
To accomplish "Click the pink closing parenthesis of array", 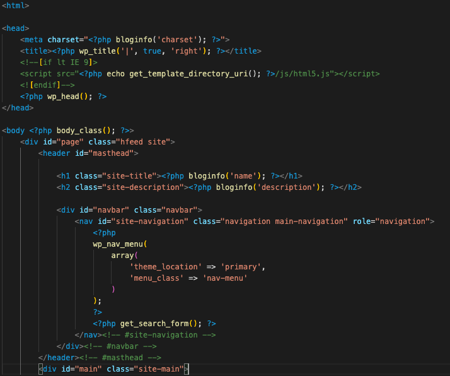I will point(113,289).
